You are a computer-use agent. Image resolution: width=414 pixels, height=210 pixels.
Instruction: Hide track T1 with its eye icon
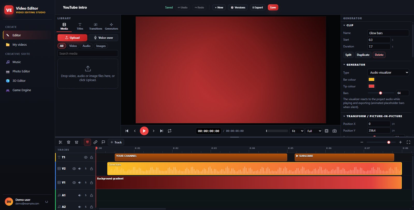tap(86, 157)
